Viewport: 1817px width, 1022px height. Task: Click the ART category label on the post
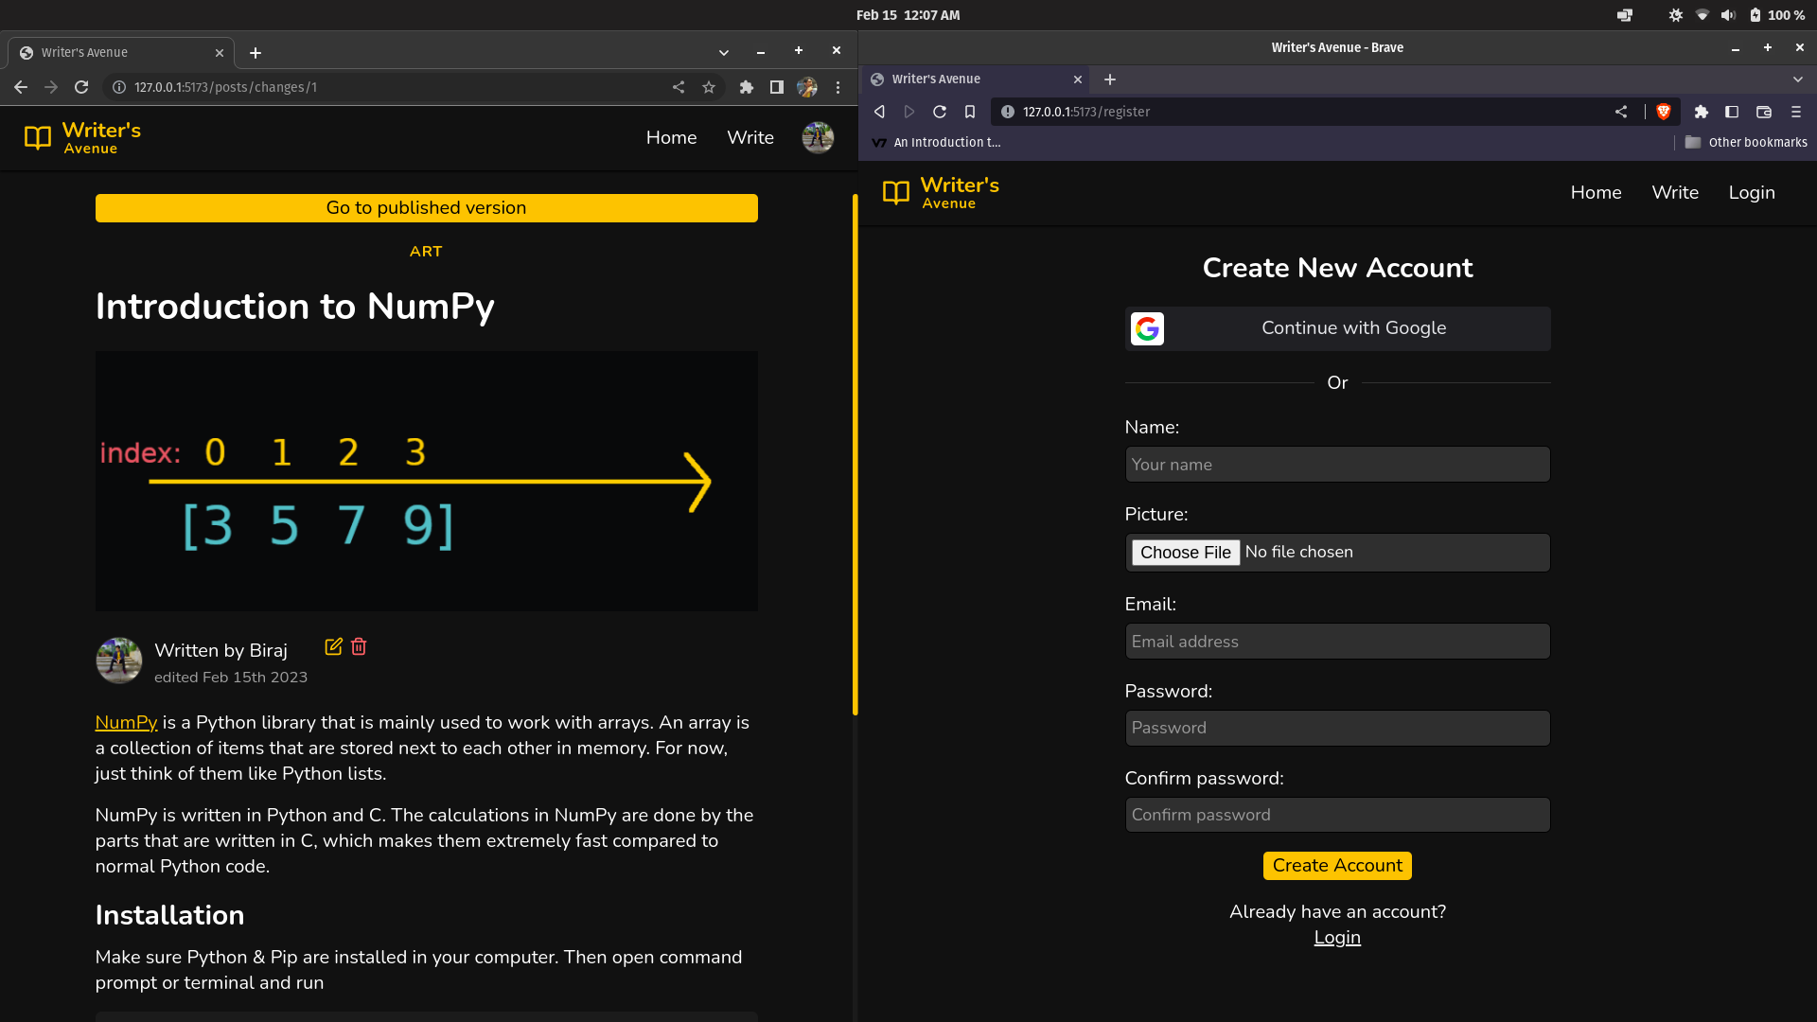426,251
